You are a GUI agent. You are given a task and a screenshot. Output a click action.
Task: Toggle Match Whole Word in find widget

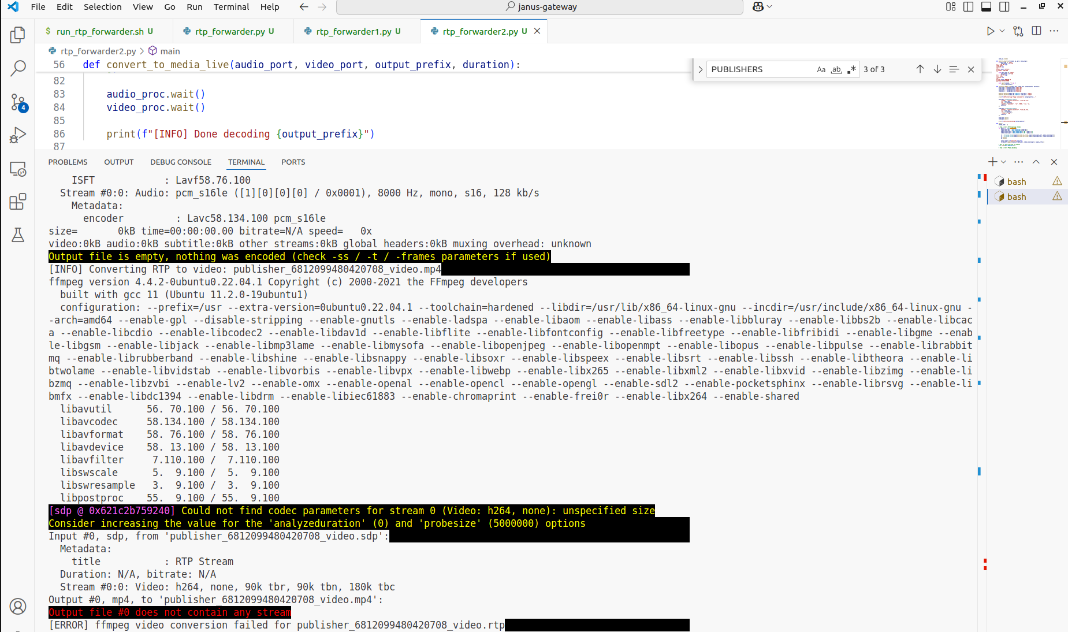(x=836, y=69)
